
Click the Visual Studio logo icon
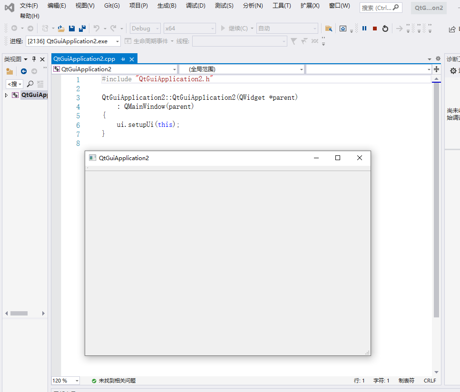pyautogui.click(x=10, y=8)
